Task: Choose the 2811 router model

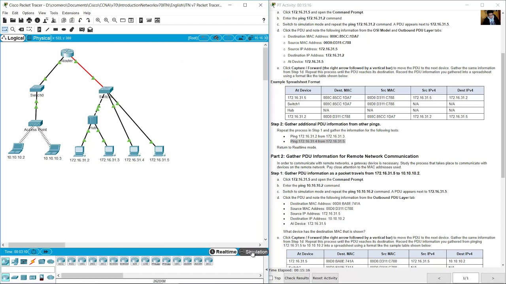Action: (208, 261)
